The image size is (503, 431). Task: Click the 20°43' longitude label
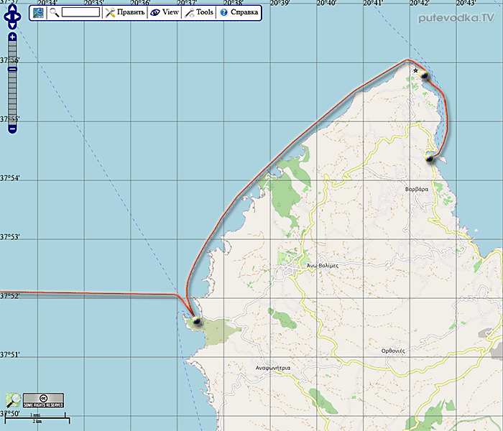coord(466,3)
